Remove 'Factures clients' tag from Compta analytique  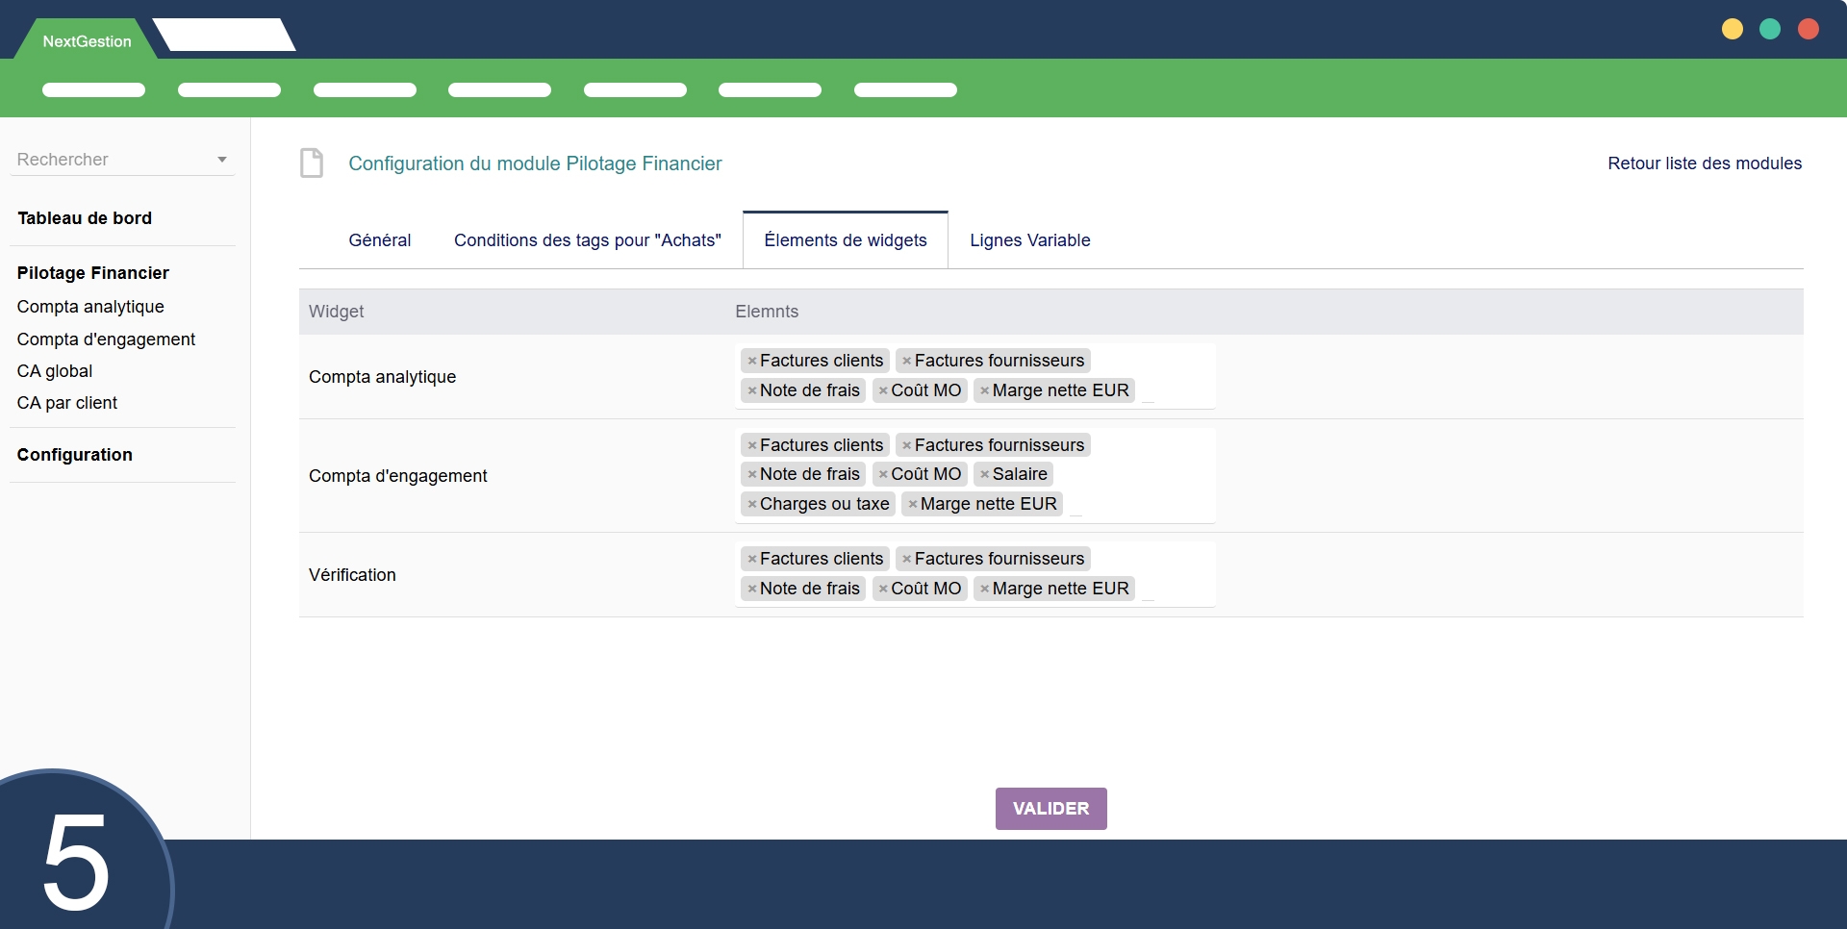[x=752, y=362]
